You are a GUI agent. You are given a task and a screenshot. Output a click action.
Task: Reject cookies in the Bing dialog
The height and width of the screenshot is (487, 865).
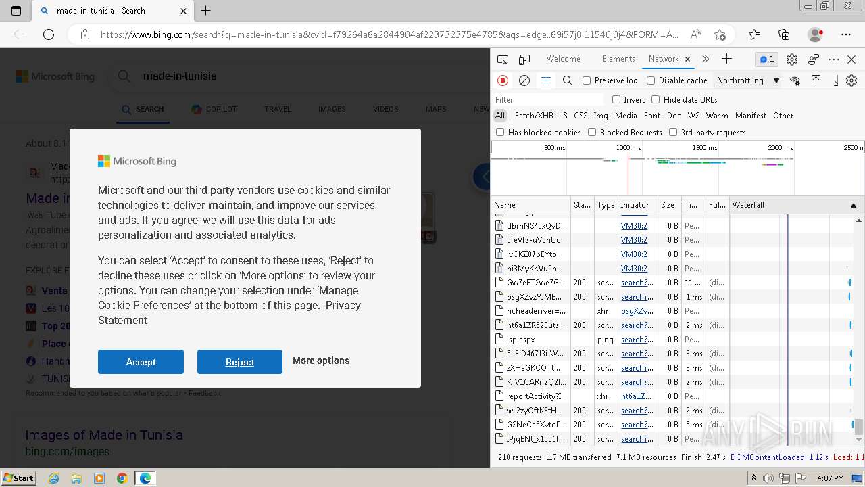pos(240,362)
